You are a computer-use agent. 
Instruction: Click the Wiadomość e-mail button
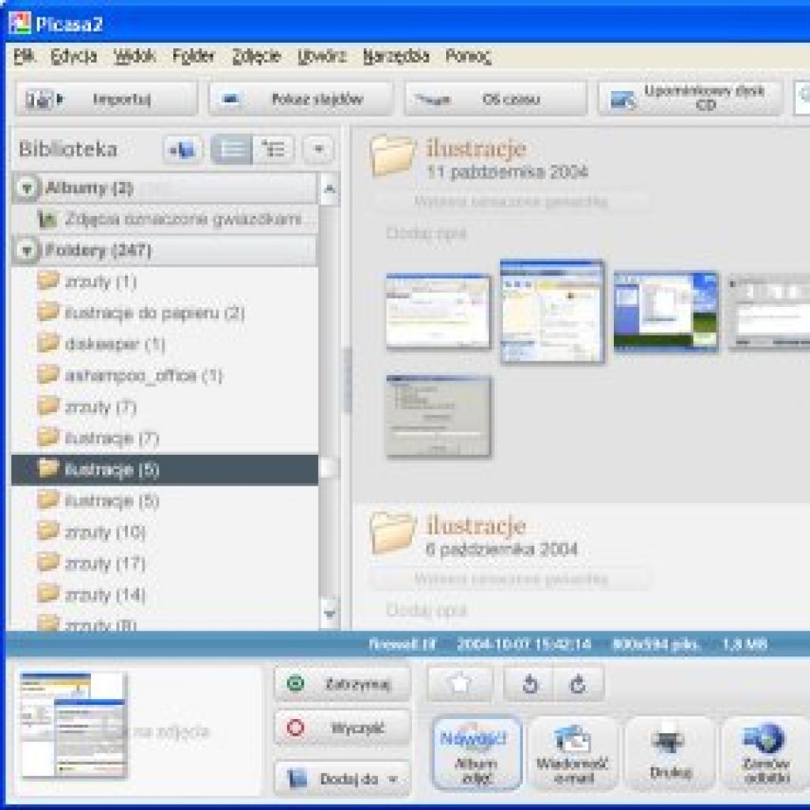click(x=573, y=754)
